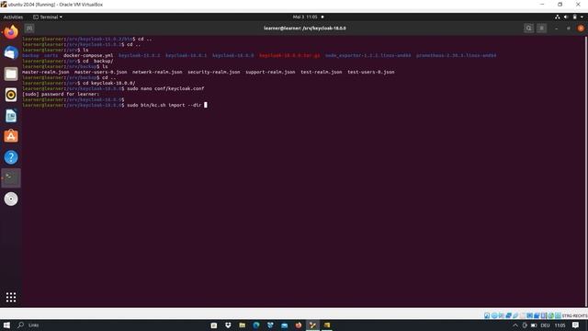588x331 pixels.
Task: Open the Windows notification center icon
Action: pyautogui.click(x=576, y=325)
